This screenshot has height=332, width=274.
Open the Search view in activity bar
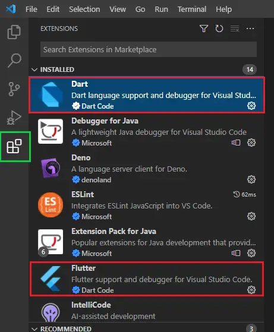14,61
